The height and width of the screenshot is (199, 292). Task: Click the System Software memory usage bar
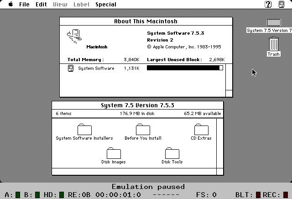pos(185,68)
